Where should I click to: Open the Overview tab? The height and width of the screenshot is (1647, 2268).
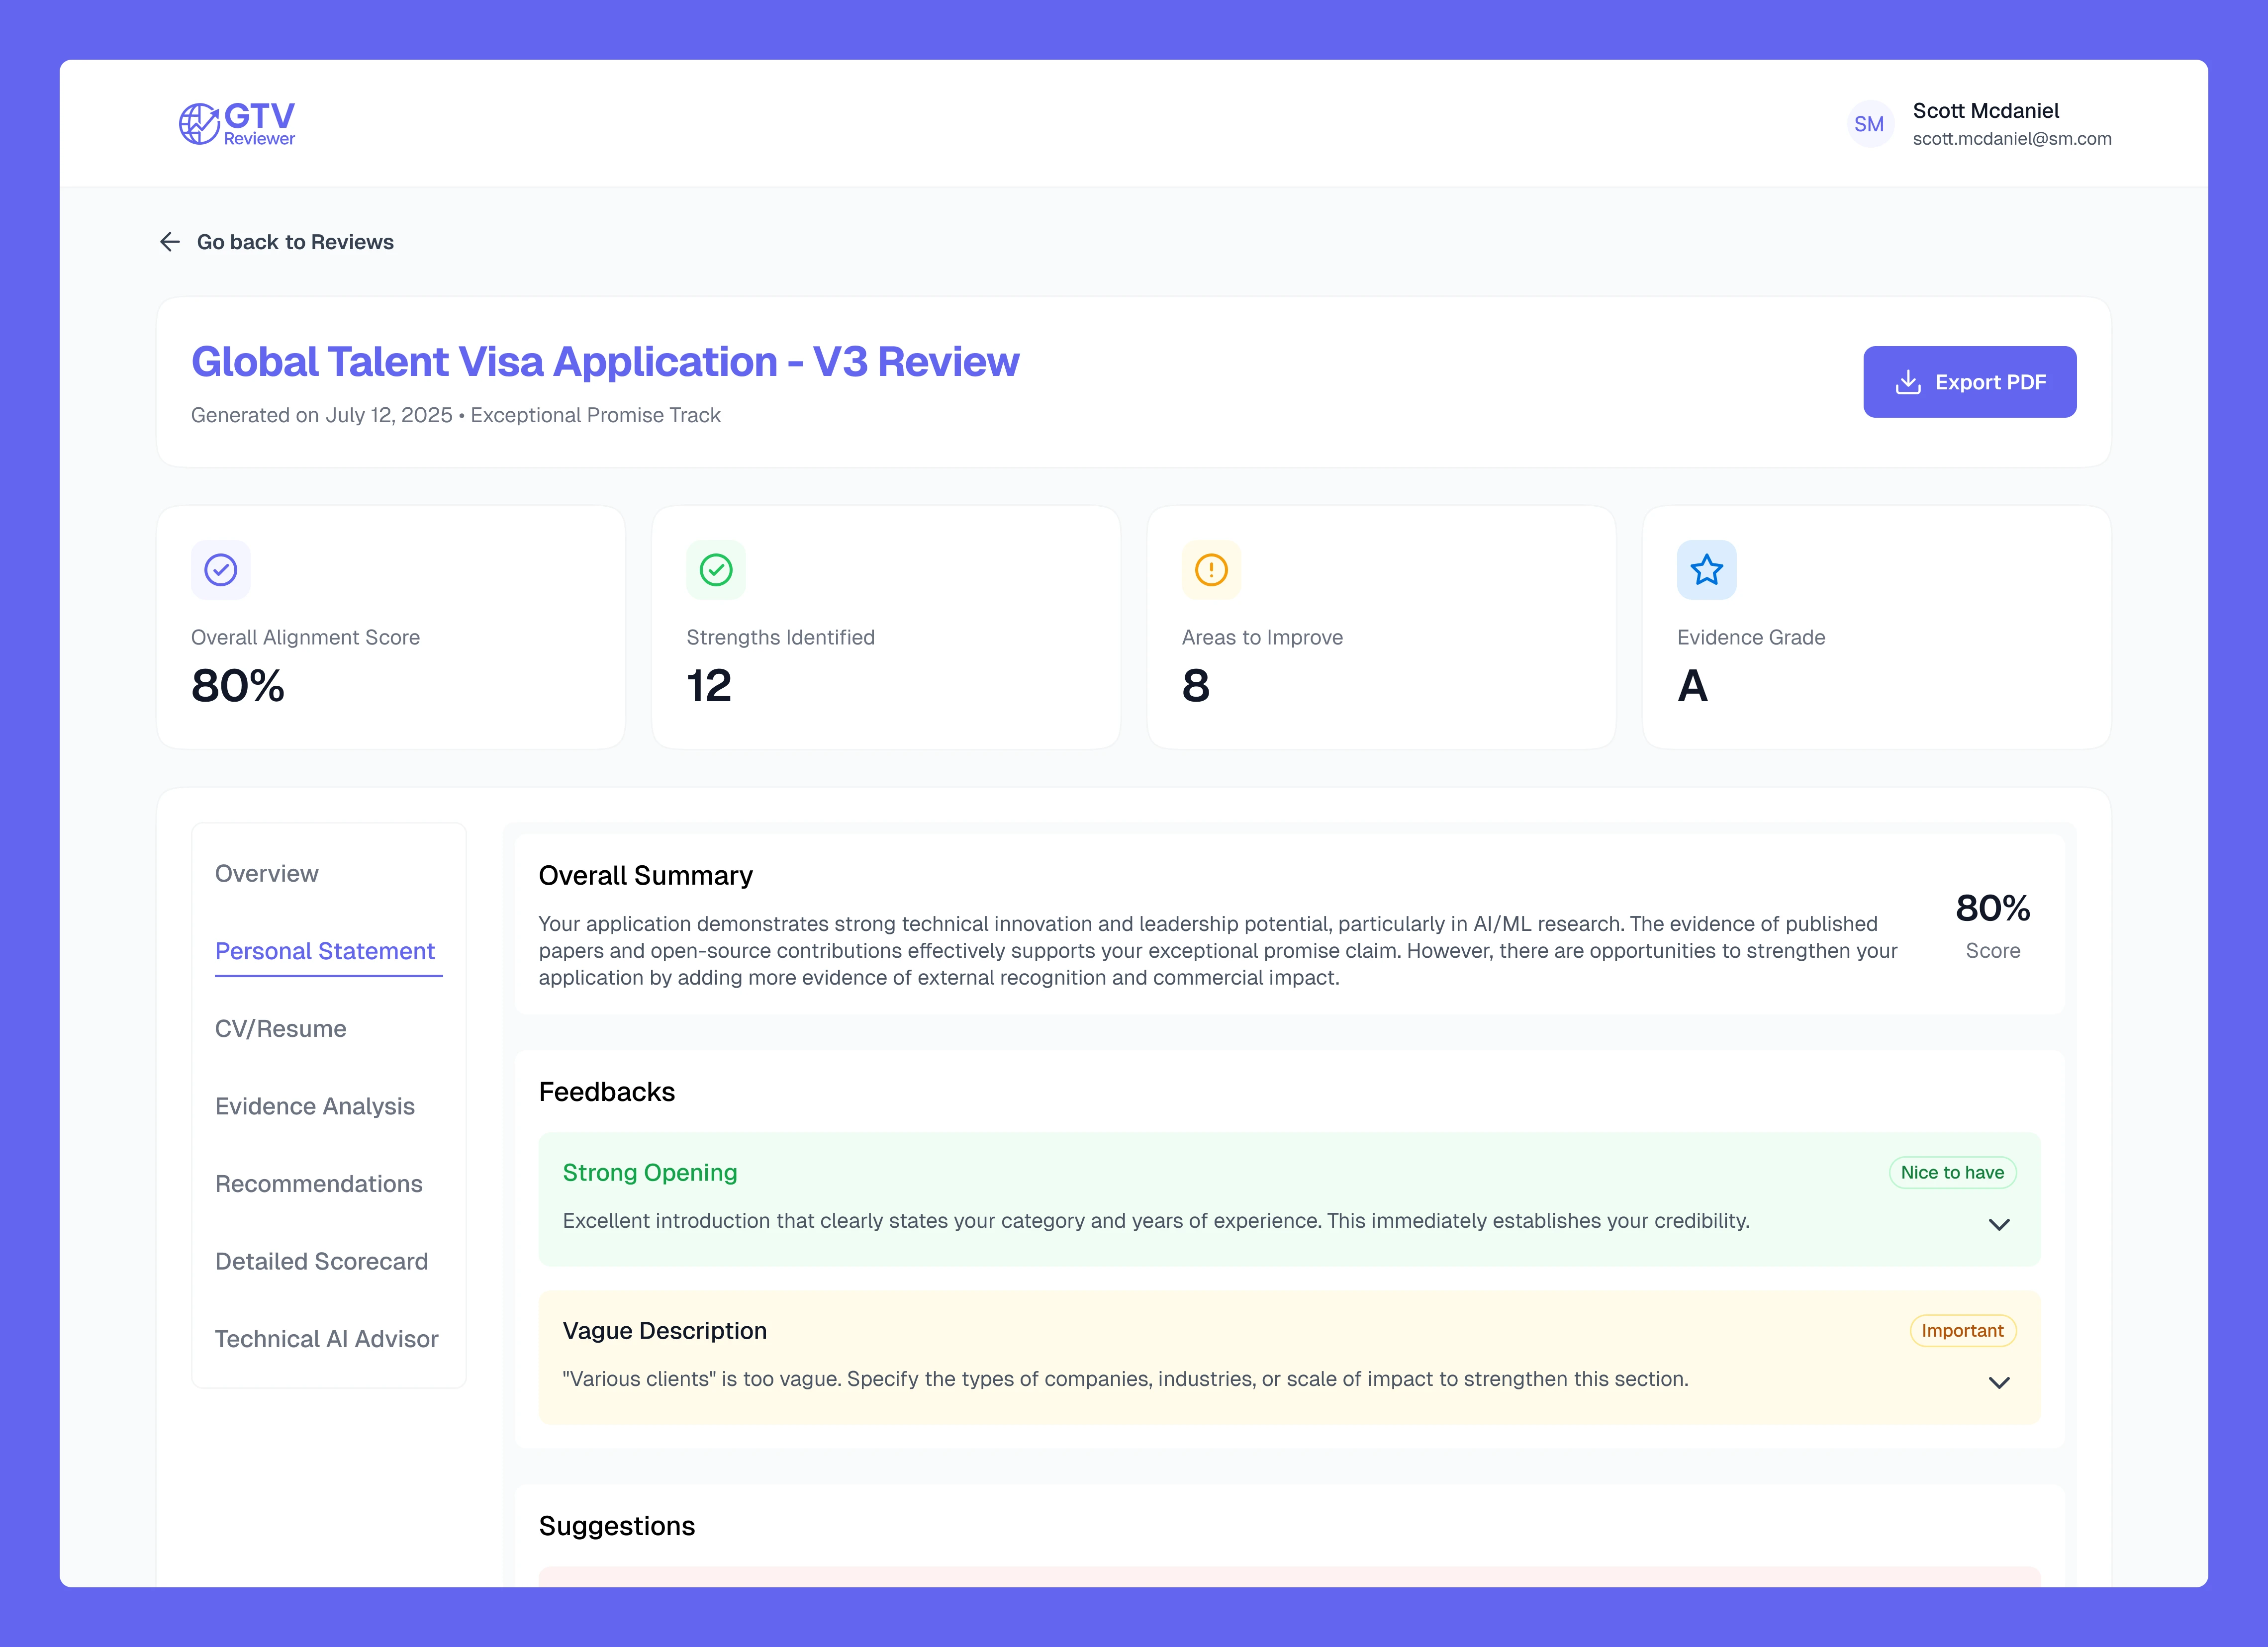[266, 874]
